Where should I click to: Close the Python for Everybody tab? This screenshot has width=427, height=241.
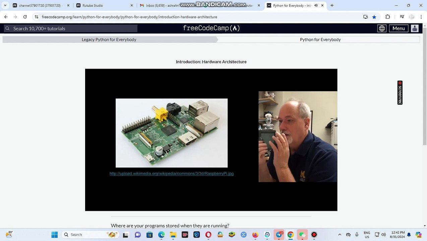pyautogui.click(x=322, y=5)
